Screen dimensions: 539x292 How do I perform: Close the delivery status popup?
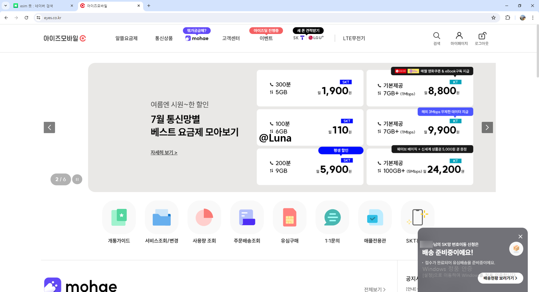point(520,236)
